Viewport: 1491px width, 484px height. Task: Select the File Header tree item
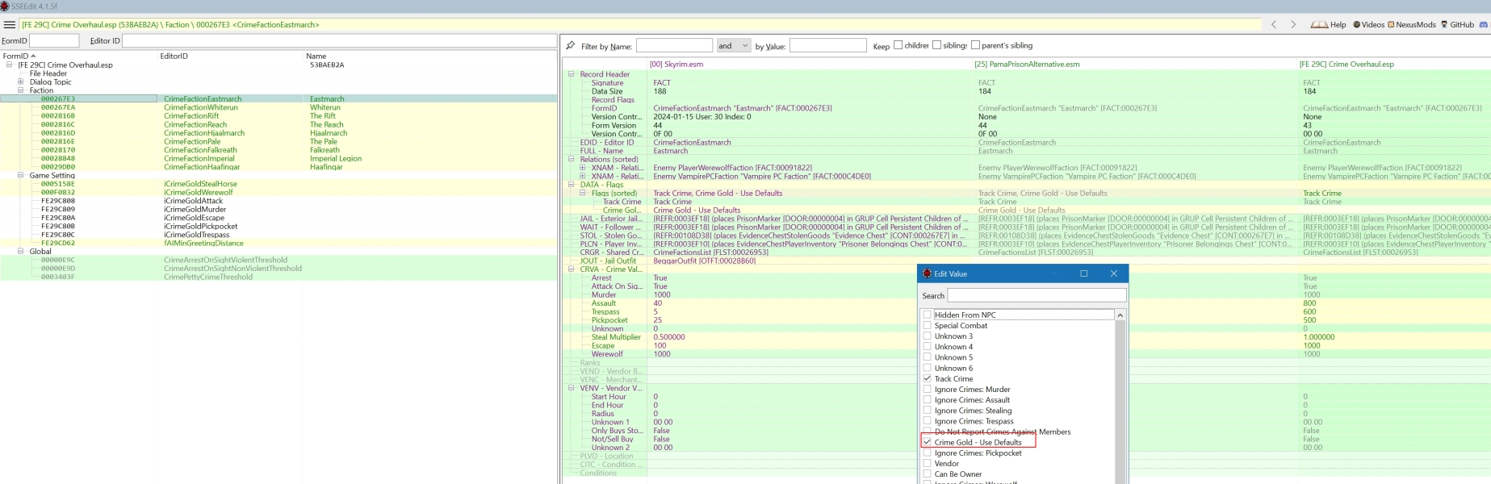(x=48, y=73)
